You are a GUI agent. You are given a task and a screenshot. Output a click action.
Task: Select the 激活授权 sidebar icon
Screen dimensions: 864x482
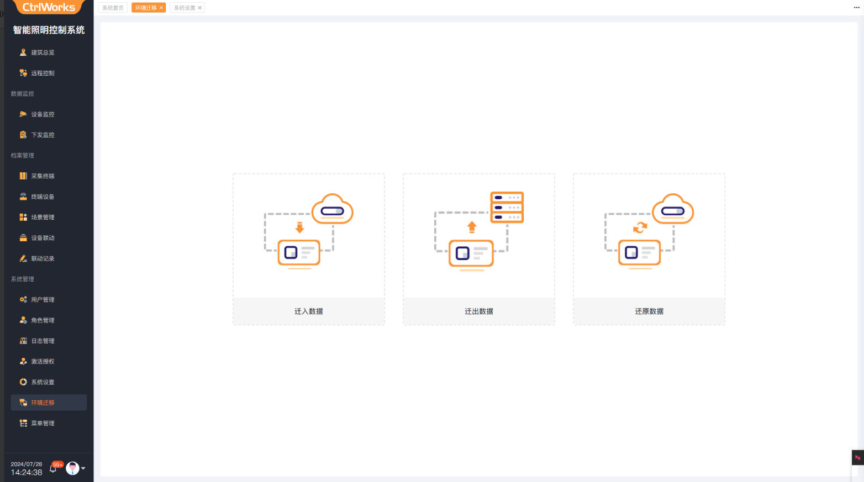click(23, 362)
